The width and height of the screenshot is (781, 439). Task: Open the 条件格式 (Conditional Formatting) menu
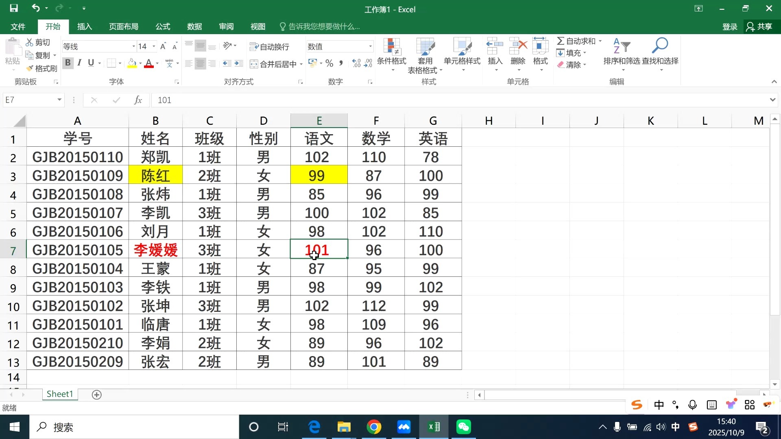[x=391, y=55]
